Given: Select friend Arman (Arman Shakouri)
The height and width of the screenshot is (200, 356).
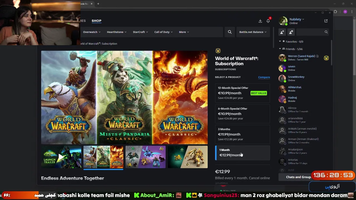Looking at the screenshot, I should (304, 141).
